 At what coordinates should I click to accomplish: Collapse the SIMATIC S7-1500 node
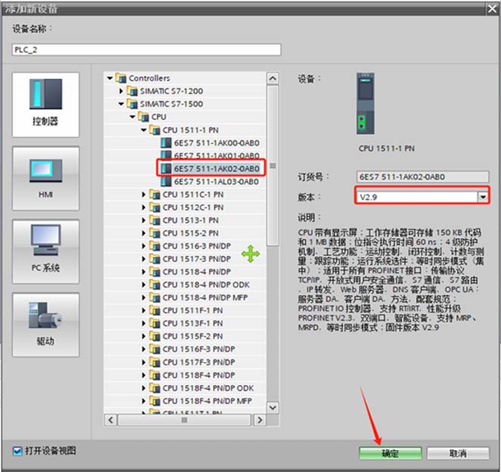click(x=121, y=104)
